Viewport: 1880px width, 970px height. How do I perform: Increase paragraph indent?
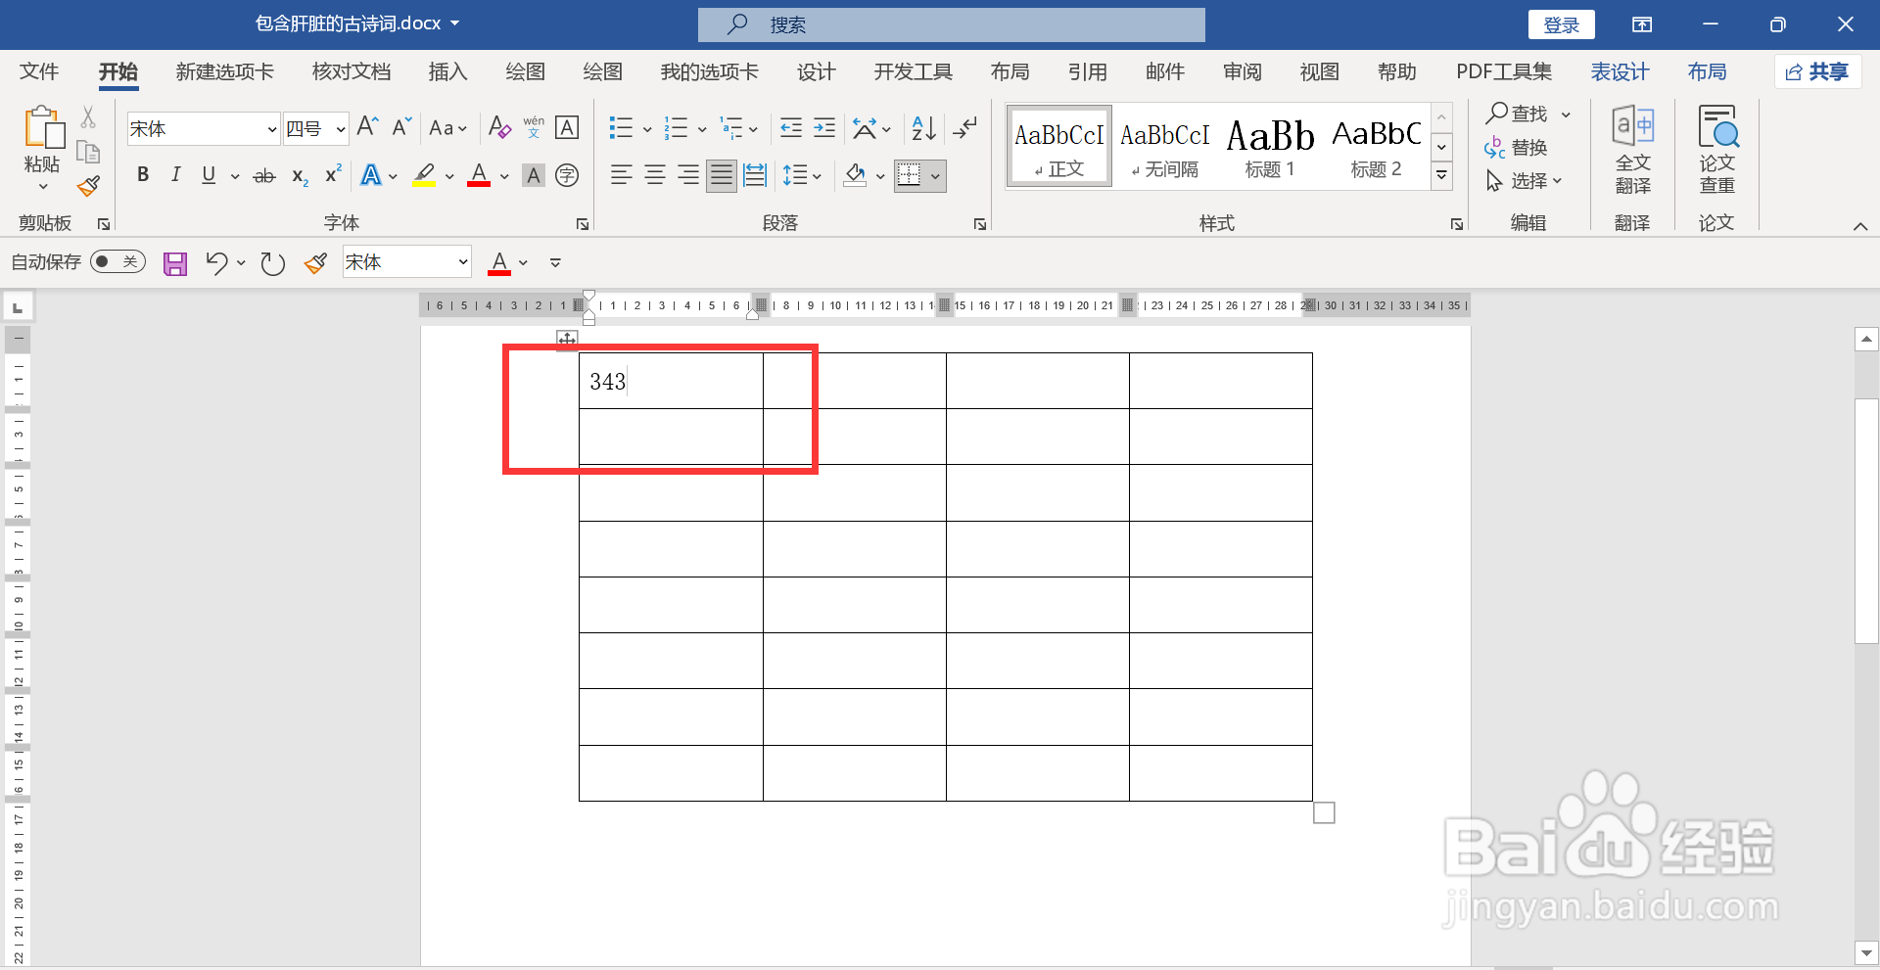tap(824, 127)
